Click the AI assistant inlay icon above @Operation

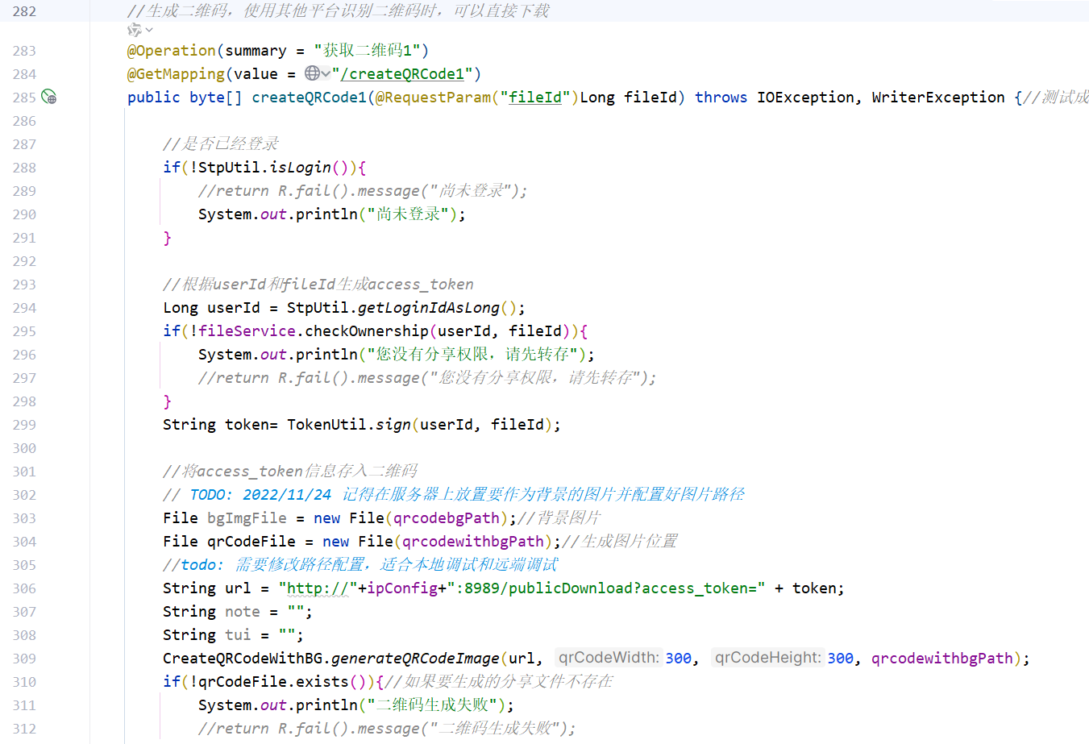[134, 30]
